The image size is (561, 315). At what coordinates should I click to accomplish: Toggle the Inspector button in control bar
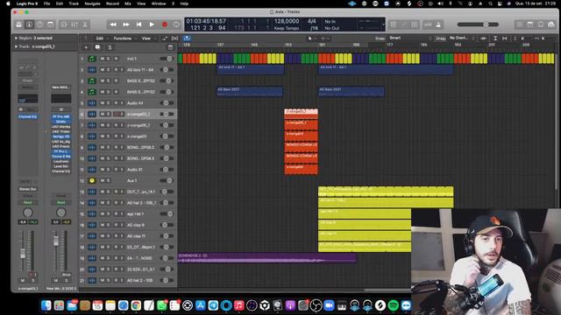(29, 24)
